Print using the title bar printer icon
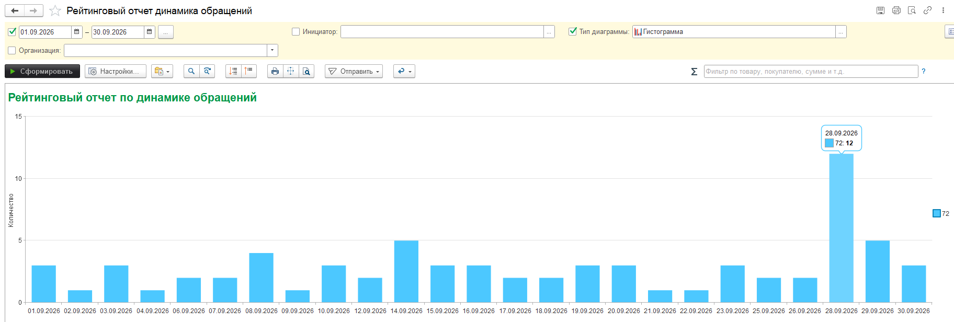954x322 pixels. [x=896, y=10]
